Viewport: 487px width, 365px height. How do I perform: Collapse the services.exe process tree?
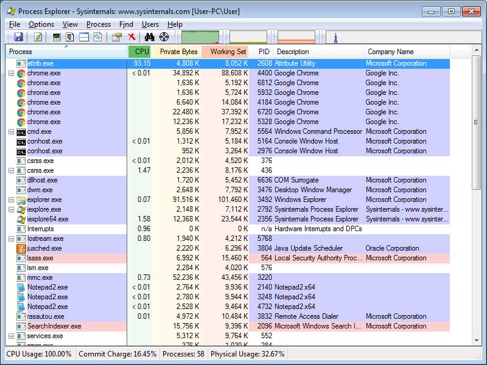click(11, 336)
